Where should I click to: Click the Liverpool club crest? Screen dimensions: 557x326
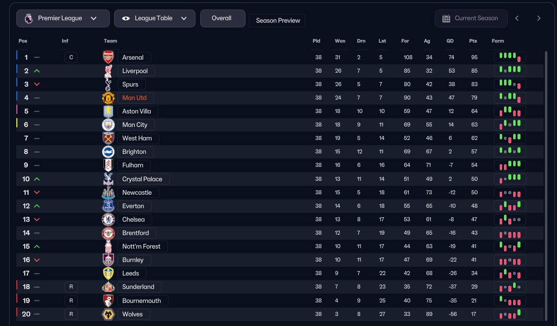click(108, 71)
